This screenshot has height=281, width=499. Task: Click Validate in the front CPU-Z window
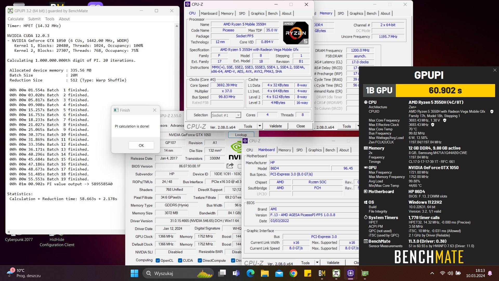[275, 126]
